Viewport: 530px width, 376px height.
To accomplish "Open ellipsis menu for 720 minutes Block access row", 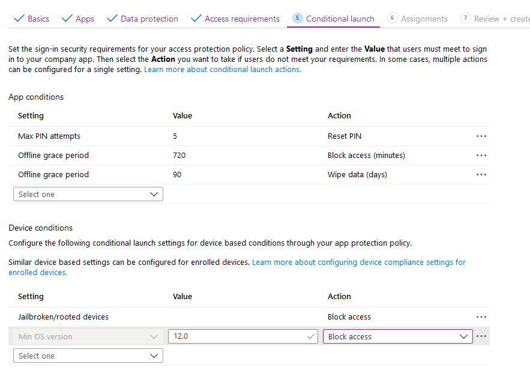I will coord(481,156).
